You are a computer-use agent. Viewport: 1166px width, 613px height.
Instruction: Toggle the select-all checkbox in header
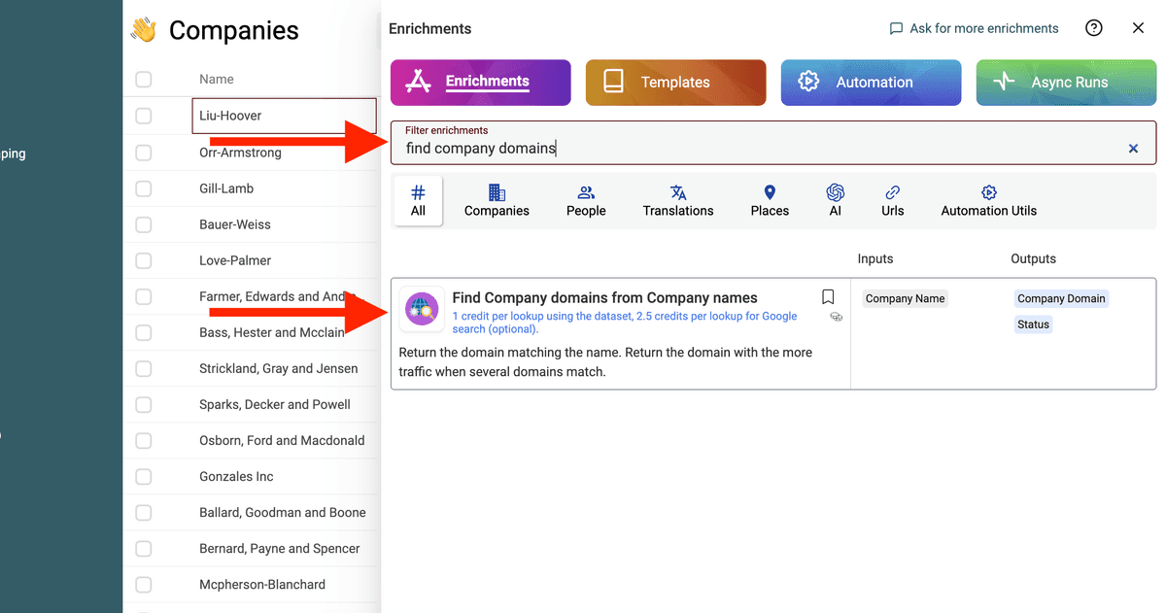coord(144,80)
